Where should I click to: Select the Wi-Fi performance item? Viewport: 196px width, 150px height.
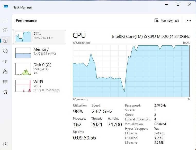point(39,86)
